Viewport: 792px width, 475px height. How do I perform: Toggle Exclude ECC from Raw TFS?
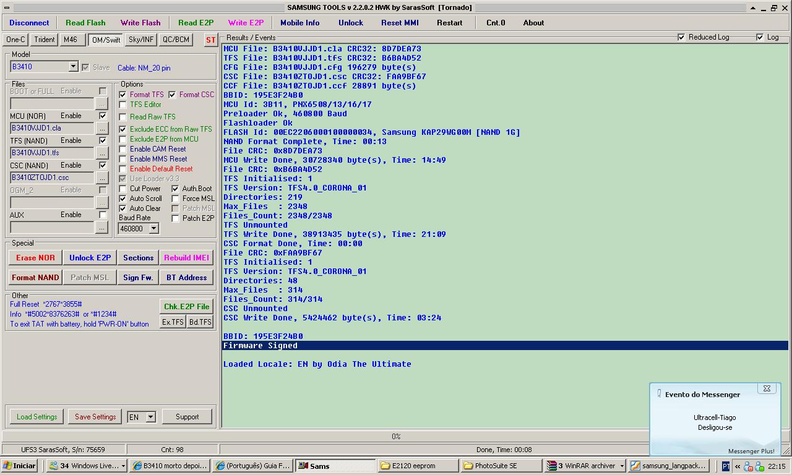(x=123, y=129)
